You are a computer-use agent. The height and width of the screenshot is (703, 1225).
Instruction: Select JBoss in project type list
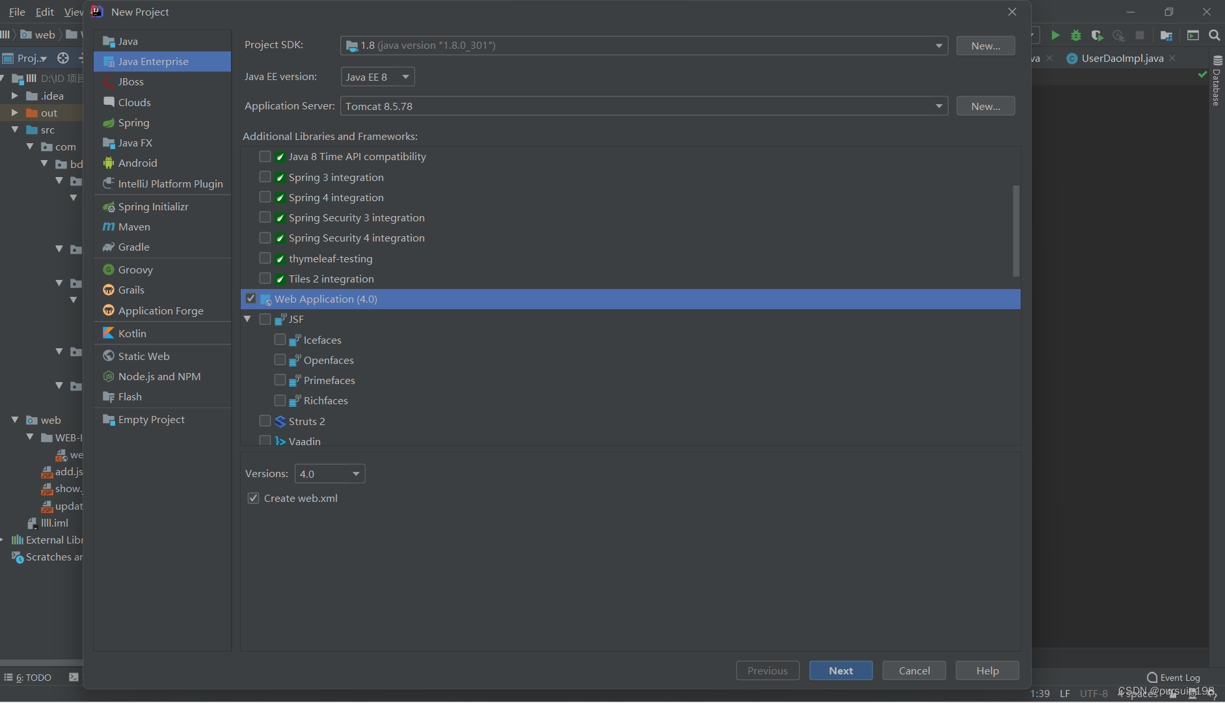(162, 82)
